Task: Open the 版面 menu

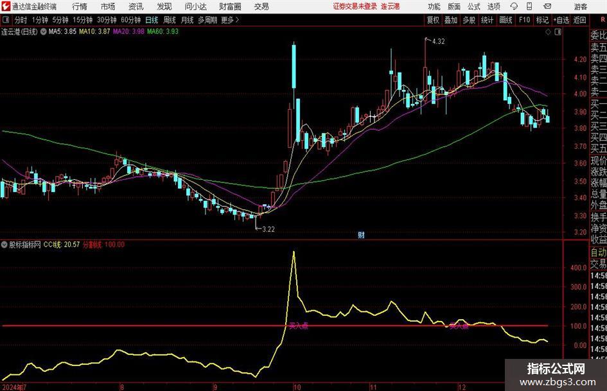Action: pos(454,6)
